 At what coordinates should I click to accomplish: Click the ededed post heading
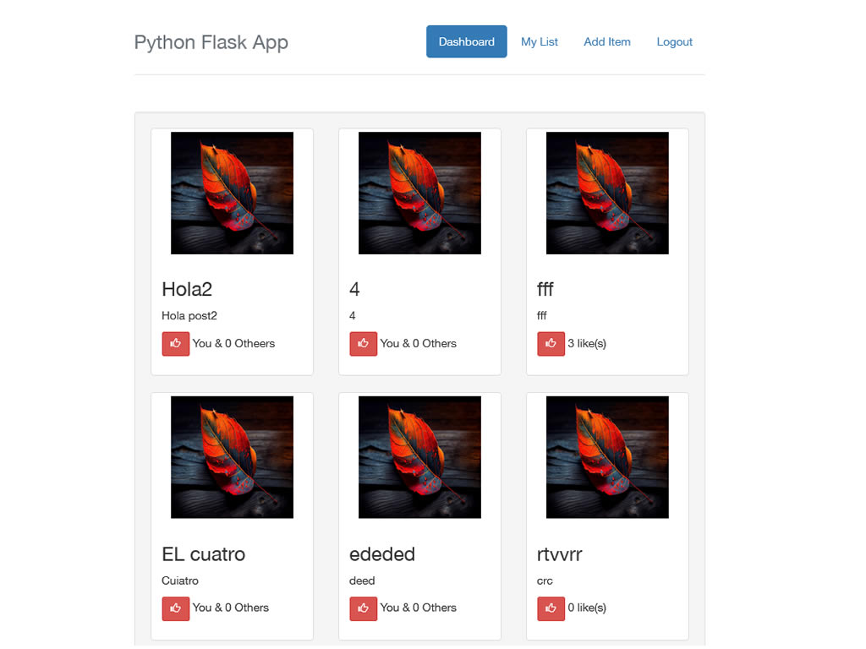click(381, 554)
